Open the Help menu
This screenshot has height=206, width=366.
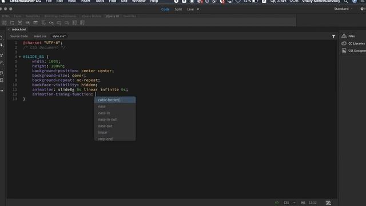click(154, 1)
